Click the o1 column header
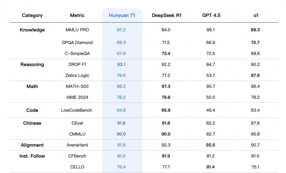Screen dimensions: 286x173 (x=256, y=15)
